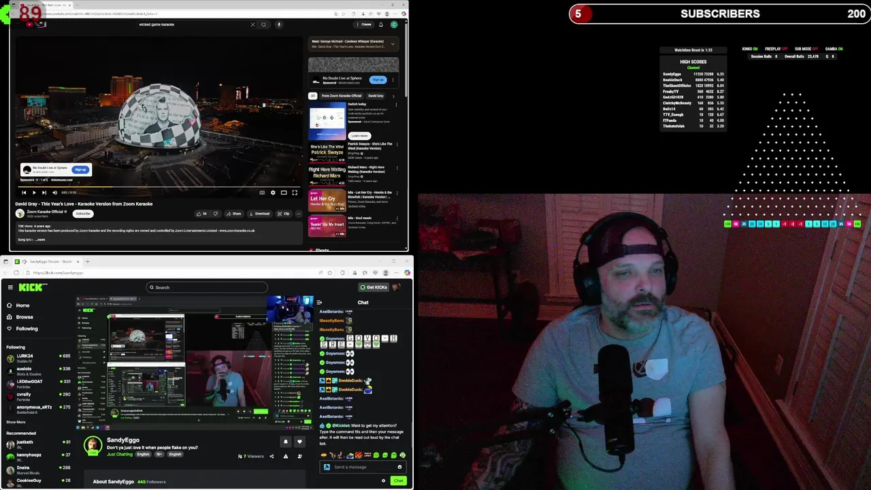Screen dimensions: 871x490
Task: Dislike the David Gray karaoke video
Action: [216, 214]
